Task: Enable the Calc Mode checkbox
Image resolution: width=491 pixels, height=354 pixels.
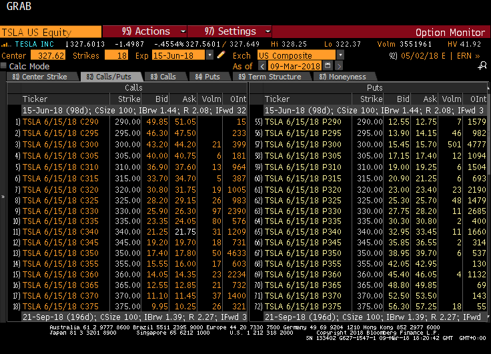Action: [x=4, y=66]
